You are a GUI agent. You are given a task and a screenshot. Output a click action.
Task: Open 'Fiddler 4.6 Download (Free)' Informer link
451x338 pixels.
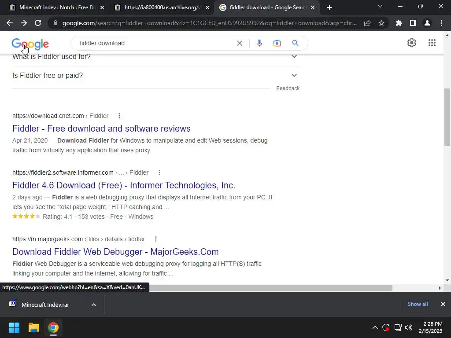(x=124, y=185)
